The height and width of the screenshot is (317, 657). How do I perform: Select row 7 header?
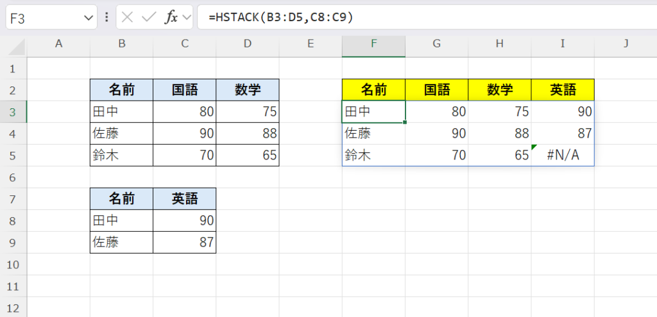pos(13,199)
